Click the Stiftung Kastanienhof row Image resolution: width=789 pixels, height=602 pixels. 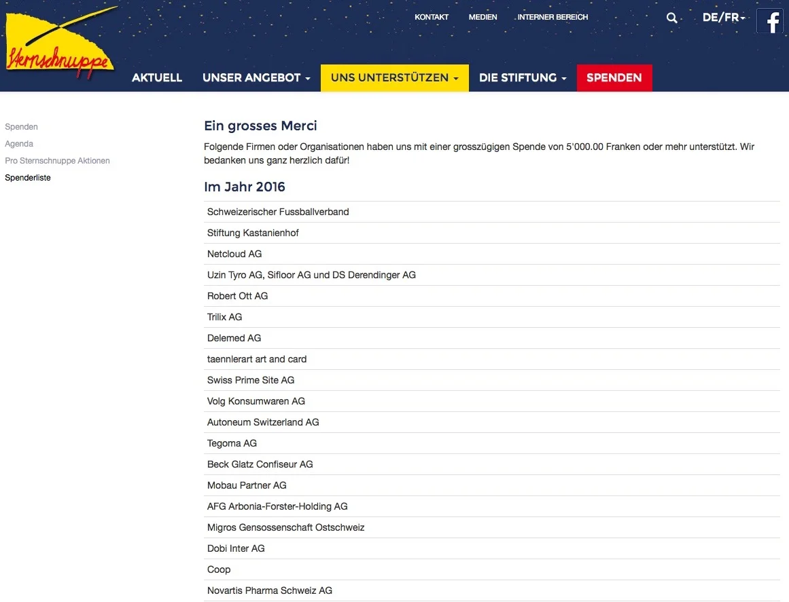[x=491, y=233]
